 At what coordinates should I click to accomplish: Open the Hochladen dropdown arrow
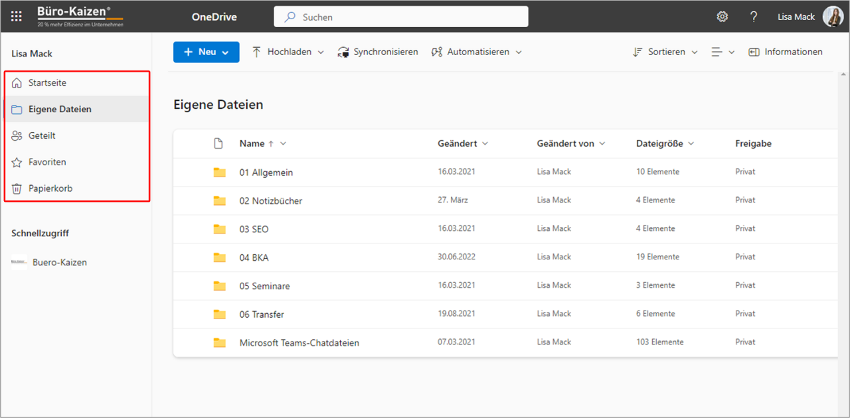(321, 52)
